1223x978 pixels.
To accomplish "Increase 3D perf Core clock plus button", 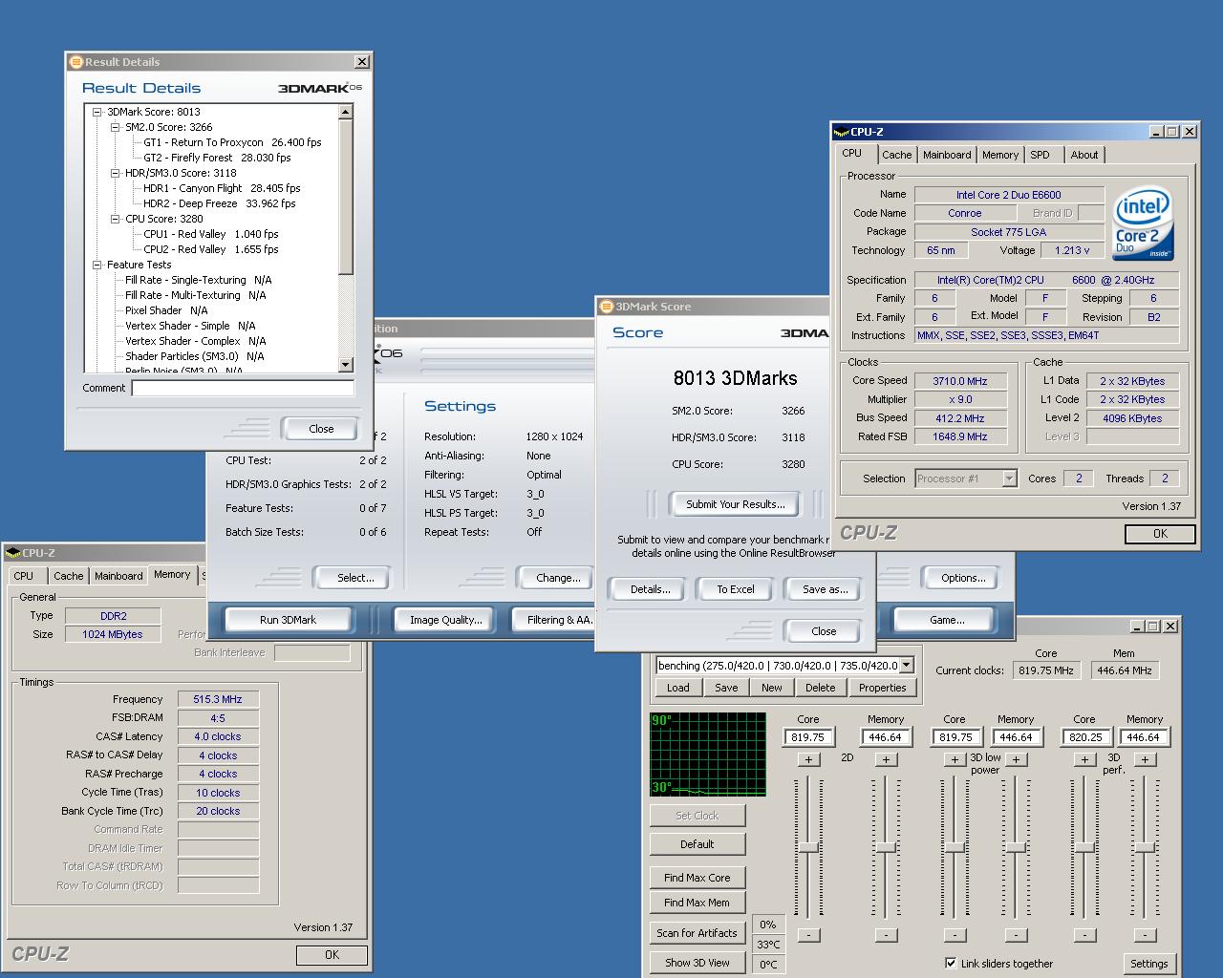I will (x=1084, y=759).
